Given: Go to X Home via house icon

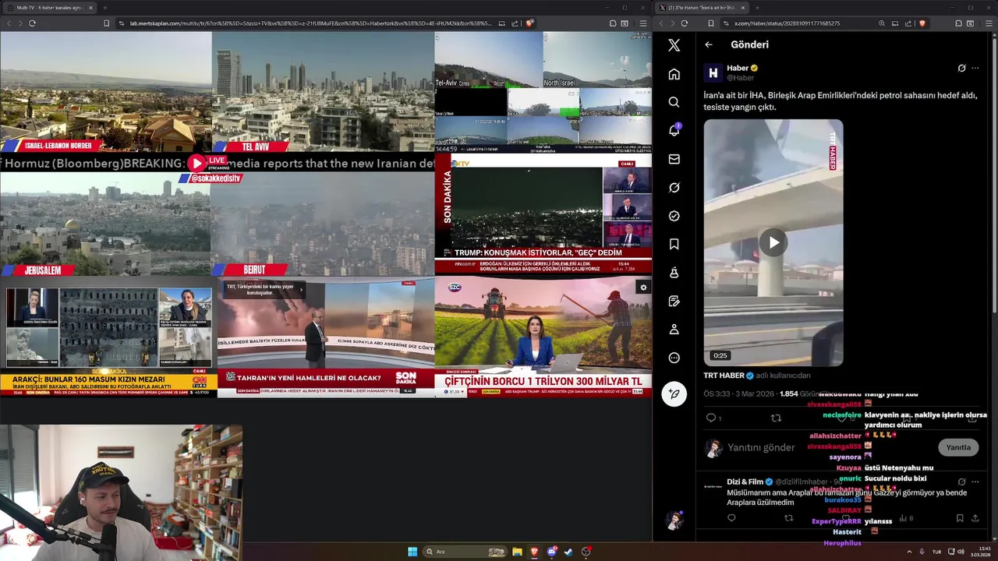Looking at the screenshot, I should (674, 74).
